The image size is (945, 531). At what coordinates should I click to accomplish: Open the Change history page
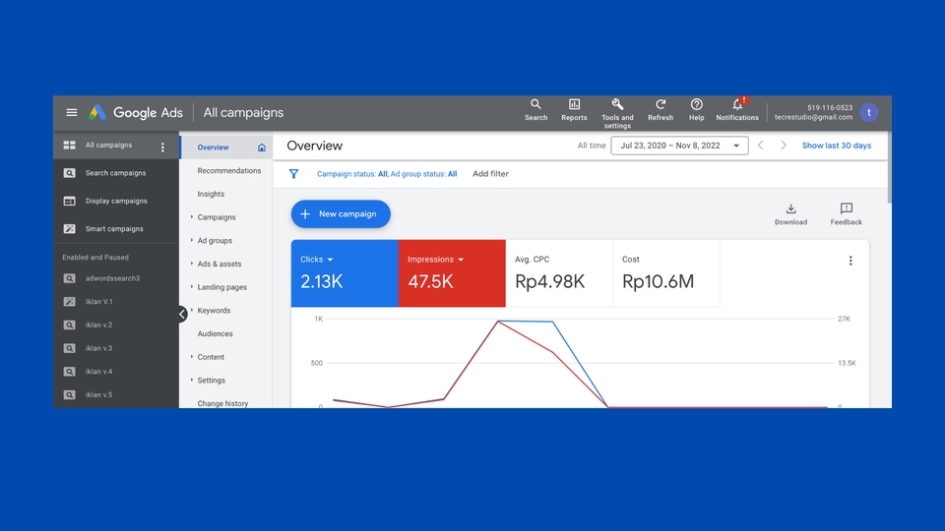[x=222, y=403]
